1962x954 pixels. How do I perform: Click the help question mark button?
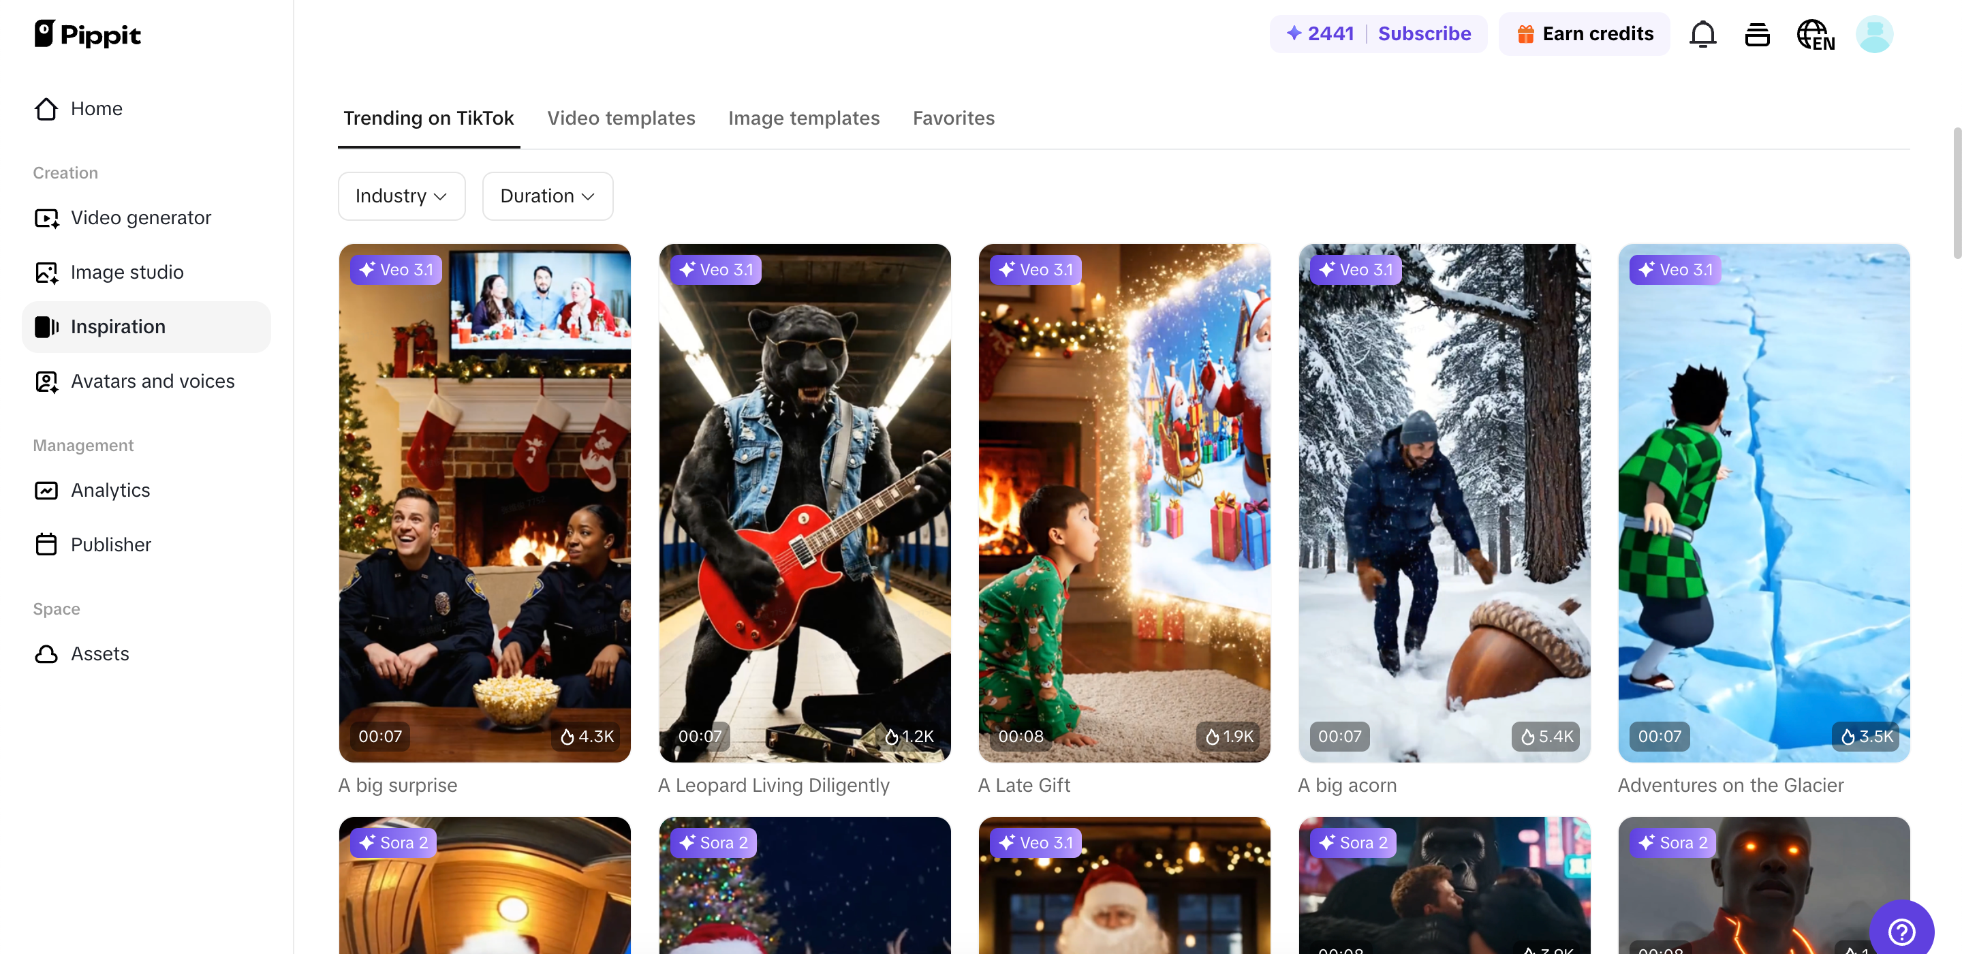[1902, 930]
